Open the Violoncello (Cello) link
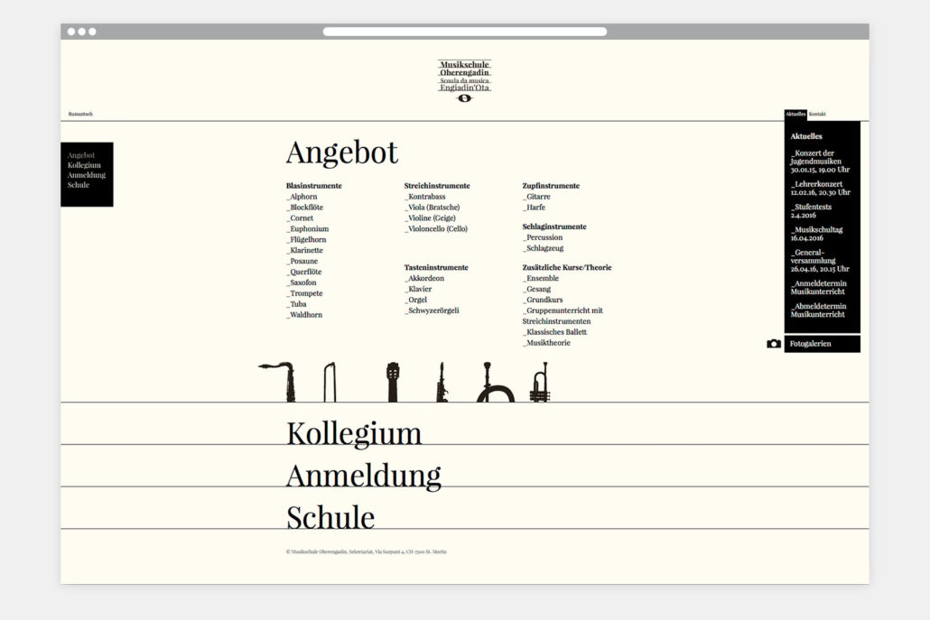Screen dimensions: 930x620 point(436,229)
